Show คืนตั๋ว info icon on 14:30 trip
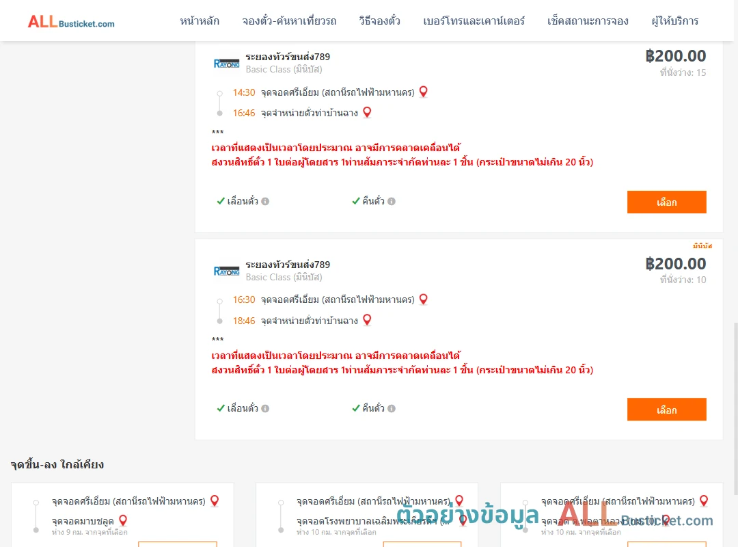738x547 pixels. (x=392, y=201)
